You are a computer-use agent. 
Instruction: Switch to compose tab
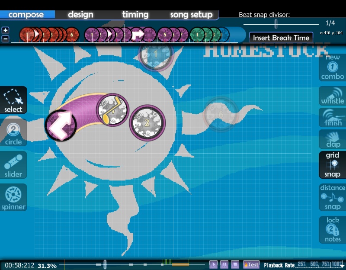point(27,15)
